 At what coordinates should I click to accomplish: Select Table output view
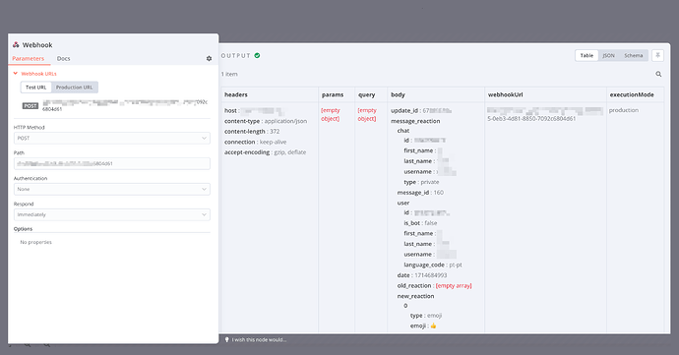[586, 55]
